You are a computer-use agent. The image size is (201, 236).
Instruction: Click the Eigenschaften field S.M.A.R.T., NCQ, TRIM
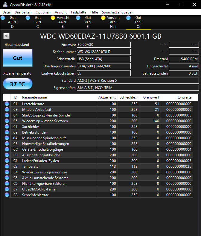coord(138,88)
